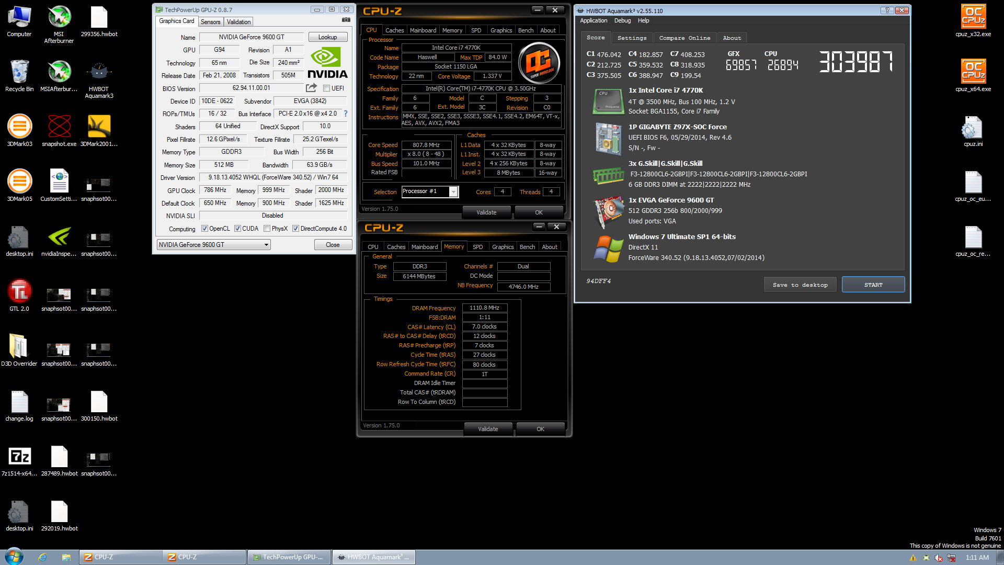Open the Mainboard tab in top CPU-Z window
The image size is (1004, 565).
point(423,30)
